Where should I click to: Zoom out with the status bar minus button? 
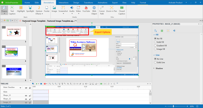click(x=166, y=106)
